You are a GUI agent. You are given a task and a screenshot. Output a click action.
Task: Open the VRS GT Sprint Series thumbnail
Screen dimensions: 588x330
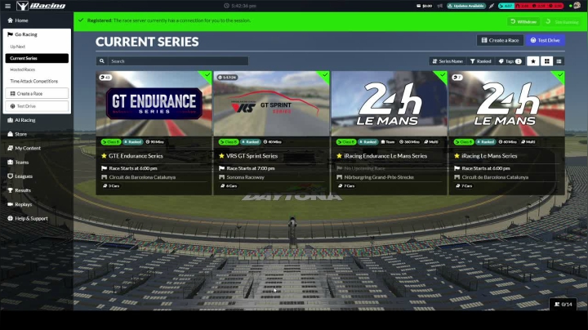(271, 104)
